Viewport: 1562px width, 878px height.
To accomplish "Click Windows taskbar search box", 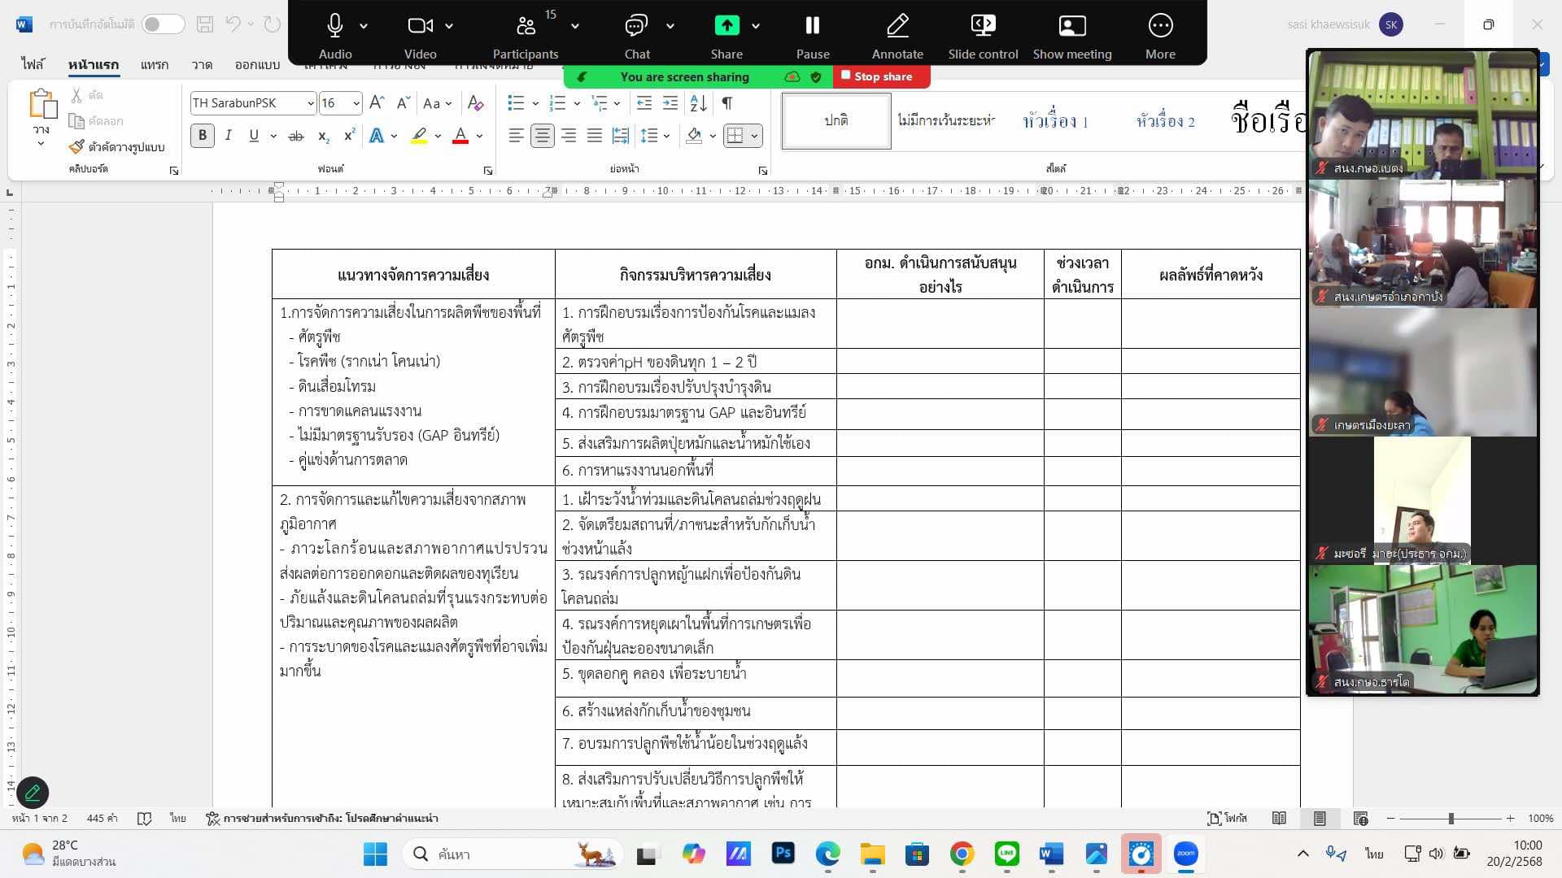I will pyautogui.click(x=513, y=854).
